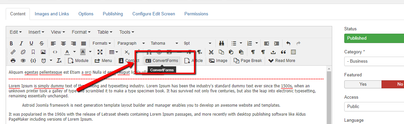Screen dimensions: 404x124
Task: Center align text
Action: point(63,43)
